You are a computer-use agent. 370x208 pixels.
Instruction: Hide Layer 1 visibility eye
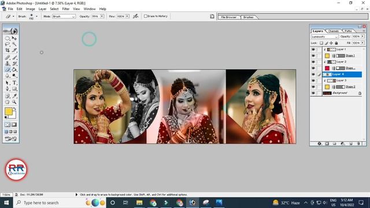click(313, 50)
